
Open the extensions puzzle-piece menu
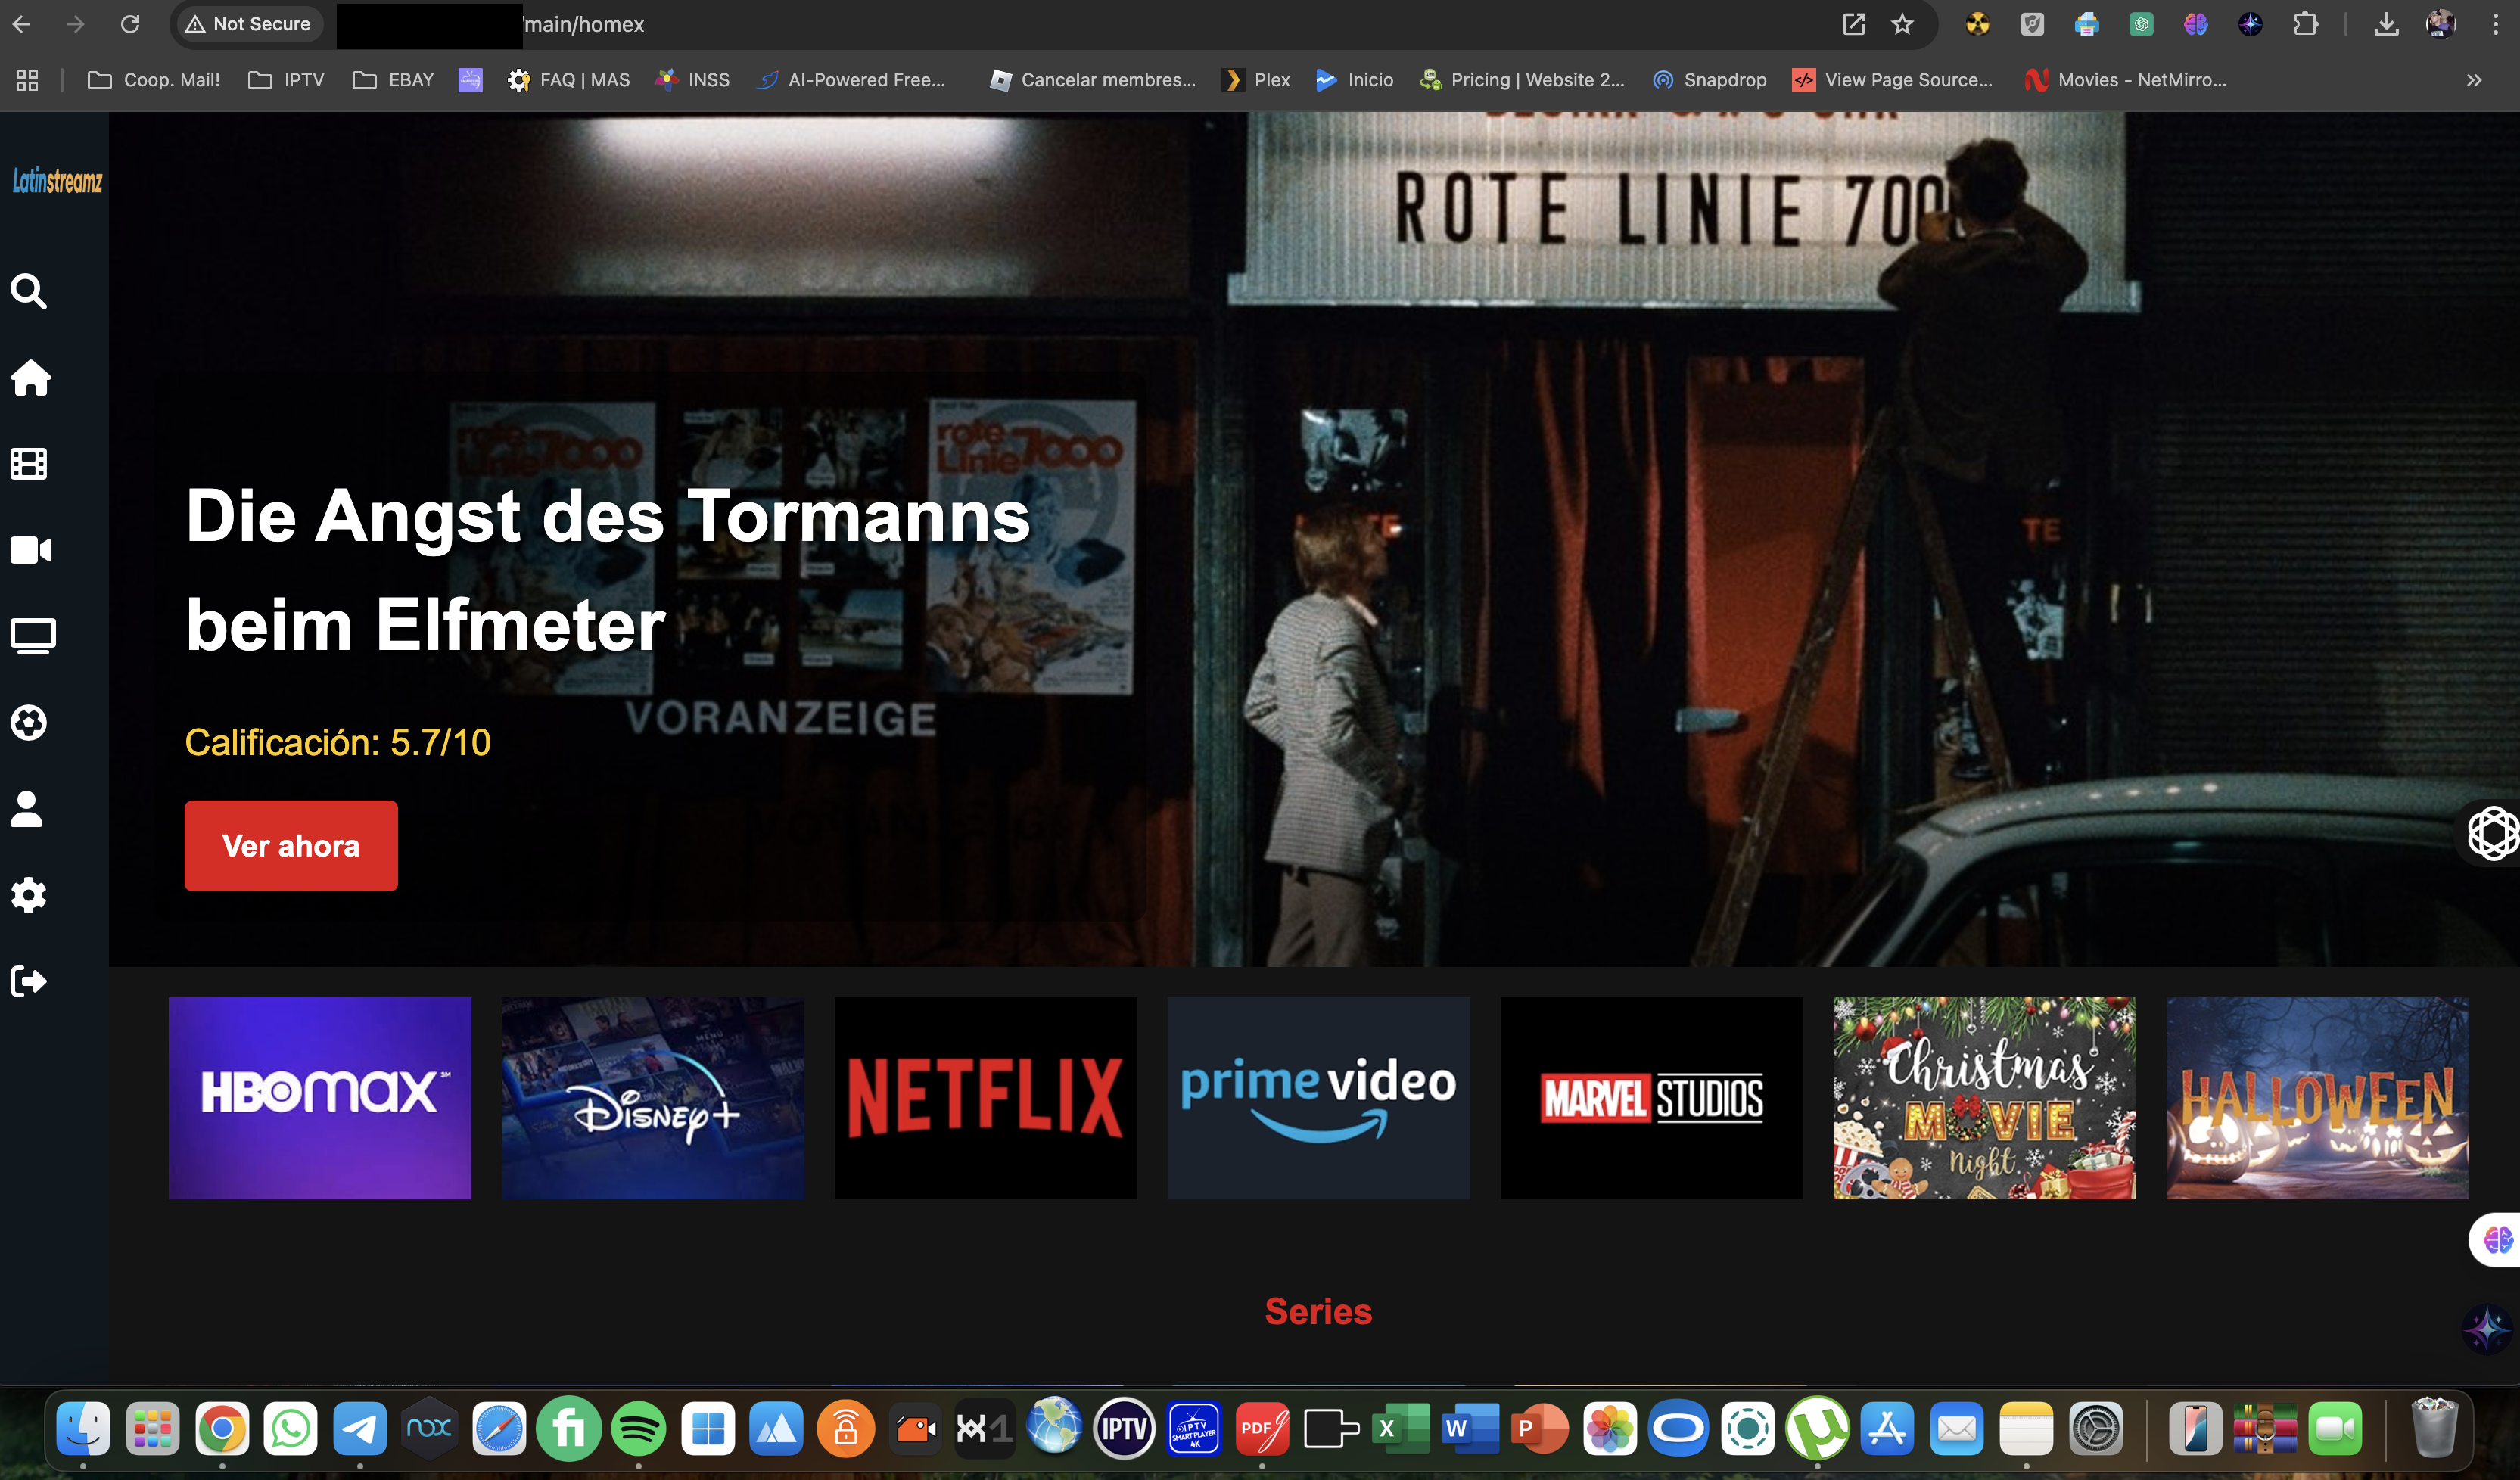[2306, 23]
